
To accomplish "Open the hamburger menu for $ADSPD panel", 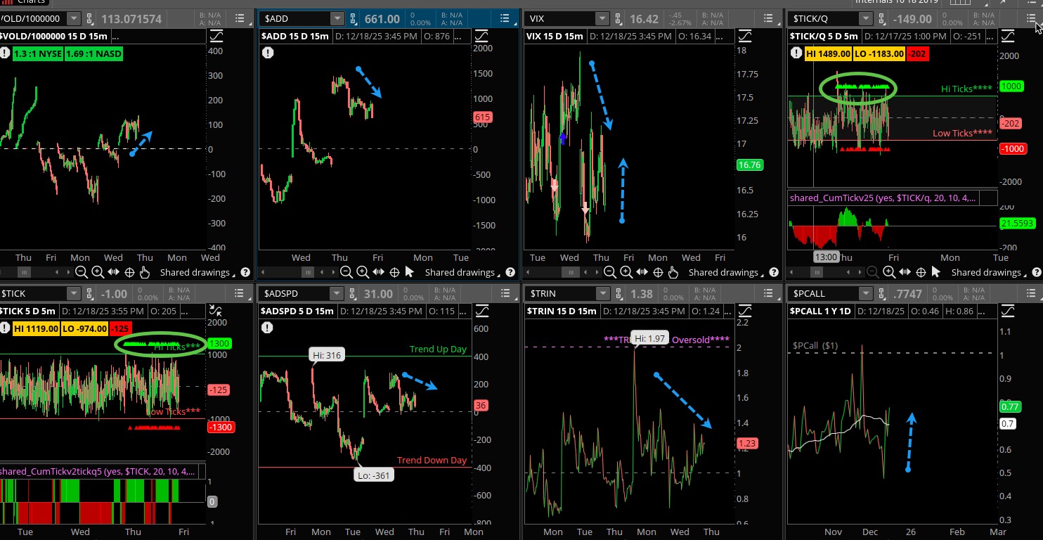I will pos(505,294).
